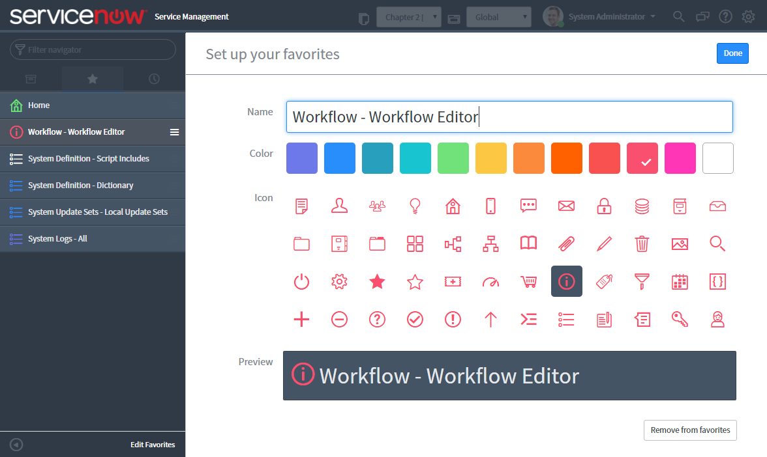Image resolution: width=767 pixels, height=457 pixels.
Task: Pick the lightbulb icon
Action: coord(415,206)
